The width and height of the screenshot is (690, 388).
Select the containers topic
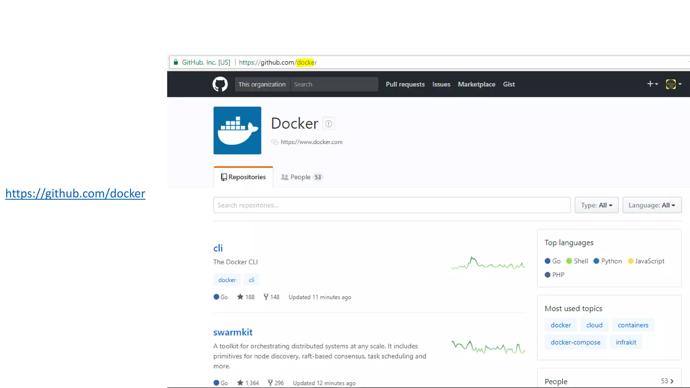633,325
